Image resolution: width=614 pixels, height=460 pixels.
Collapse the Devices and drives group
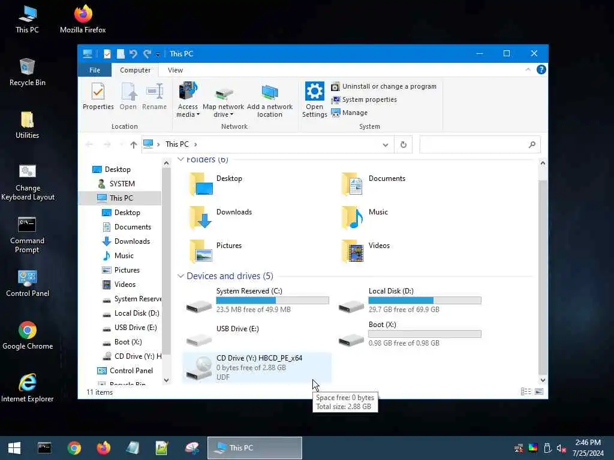point(180,276)
